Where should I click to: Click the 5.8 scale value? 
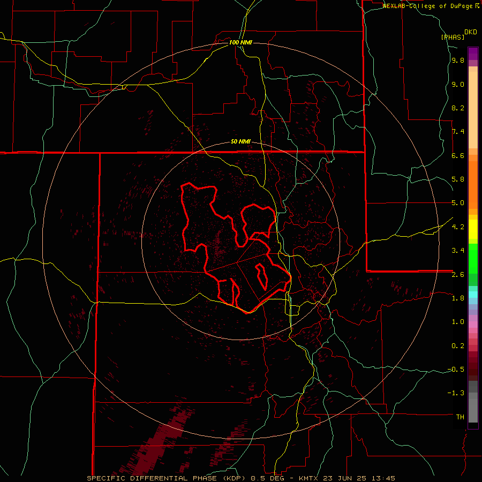(458, 179)
